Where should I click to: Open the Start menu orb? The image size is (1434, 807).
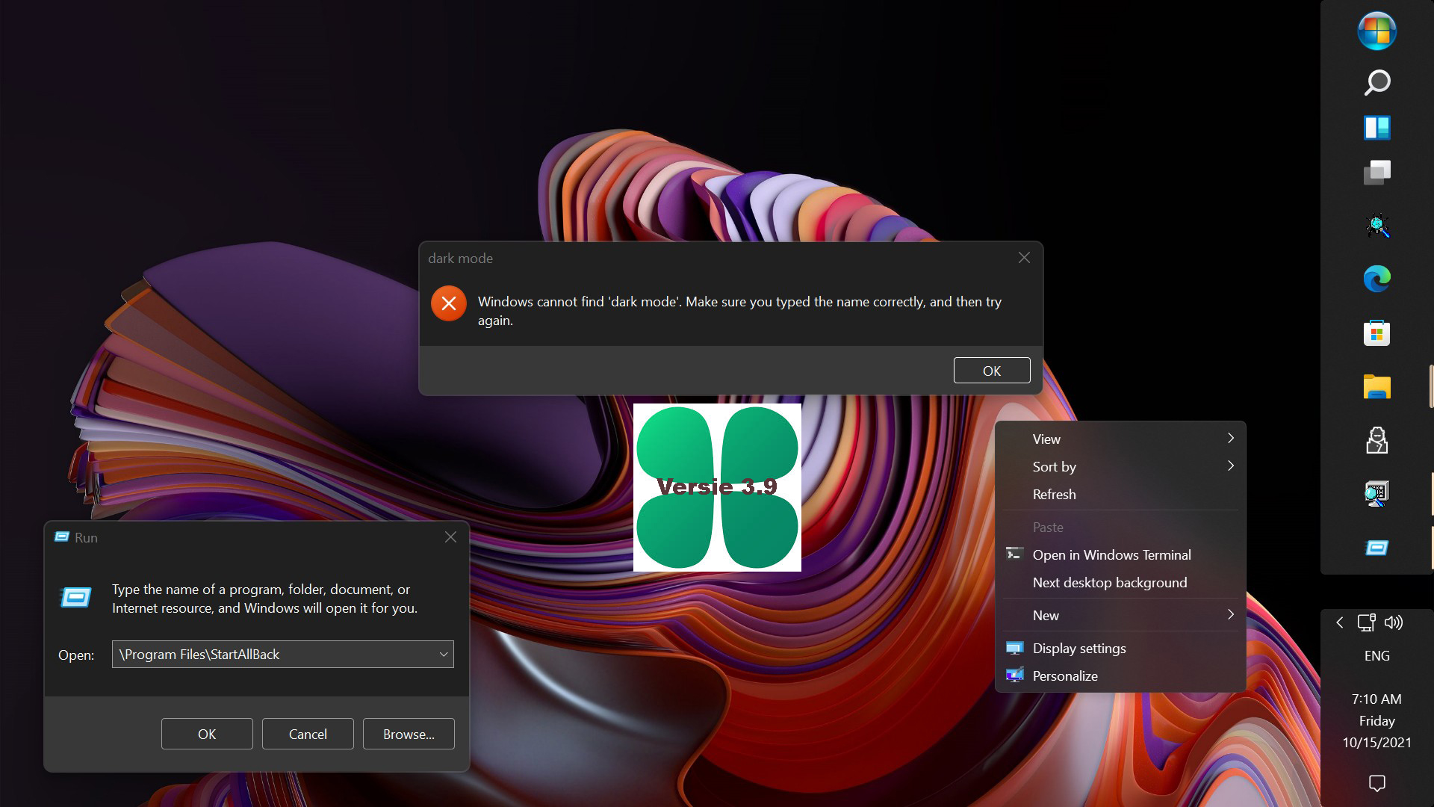tap(1376, 31)
